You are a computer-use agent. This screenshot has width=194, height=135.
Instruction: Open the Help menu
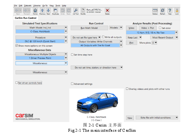(64, 6)
